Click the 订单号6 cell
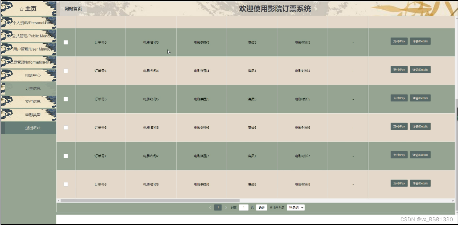The height and width of the screenshot is (225, 458). click(x=101, y=127)
